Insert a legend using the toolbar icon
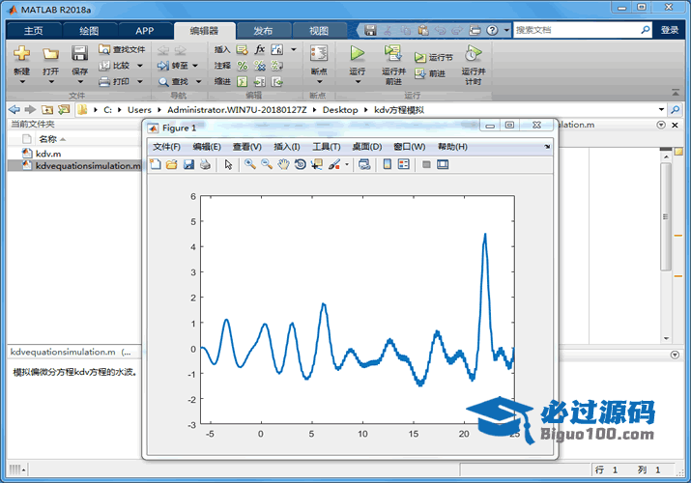Viewport: 691px width, 483px height. pos(404,165)
